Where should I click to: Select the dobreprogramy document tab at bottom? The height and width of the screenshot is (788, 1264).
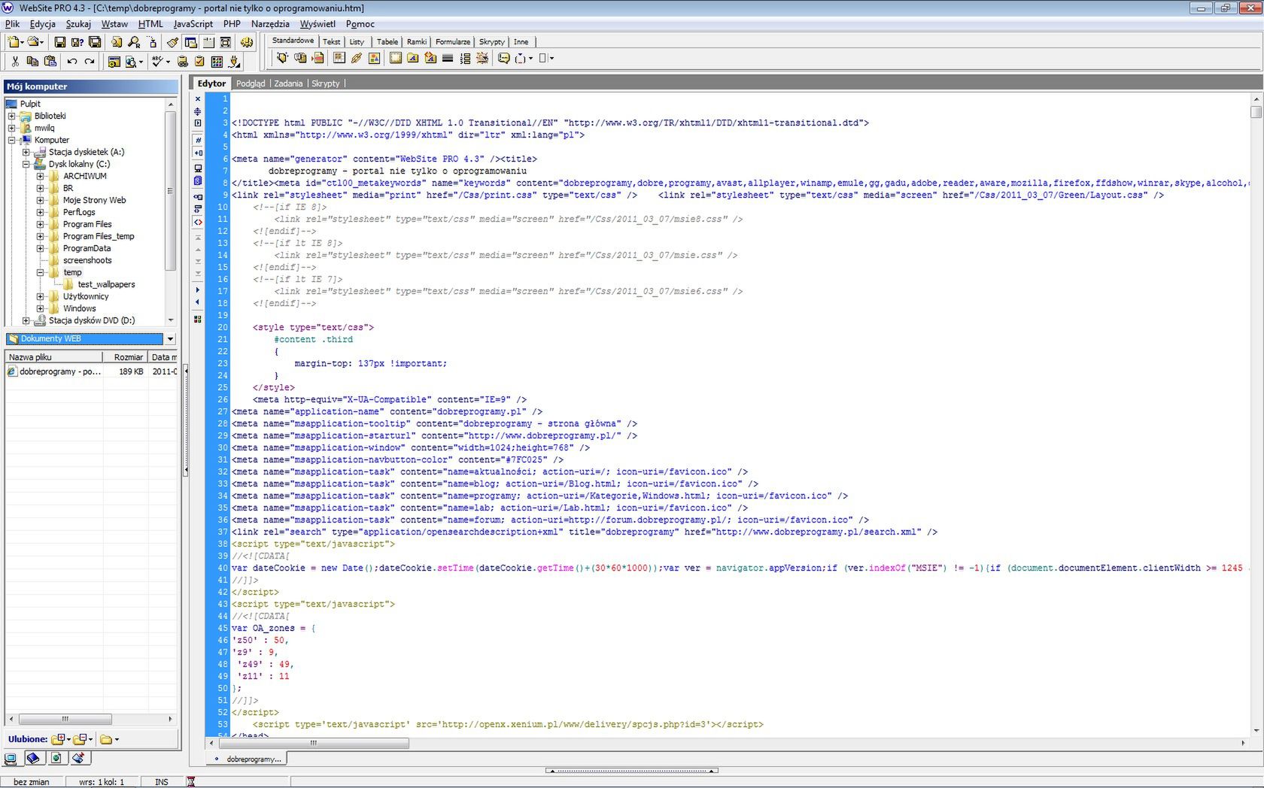click(248, 759)
